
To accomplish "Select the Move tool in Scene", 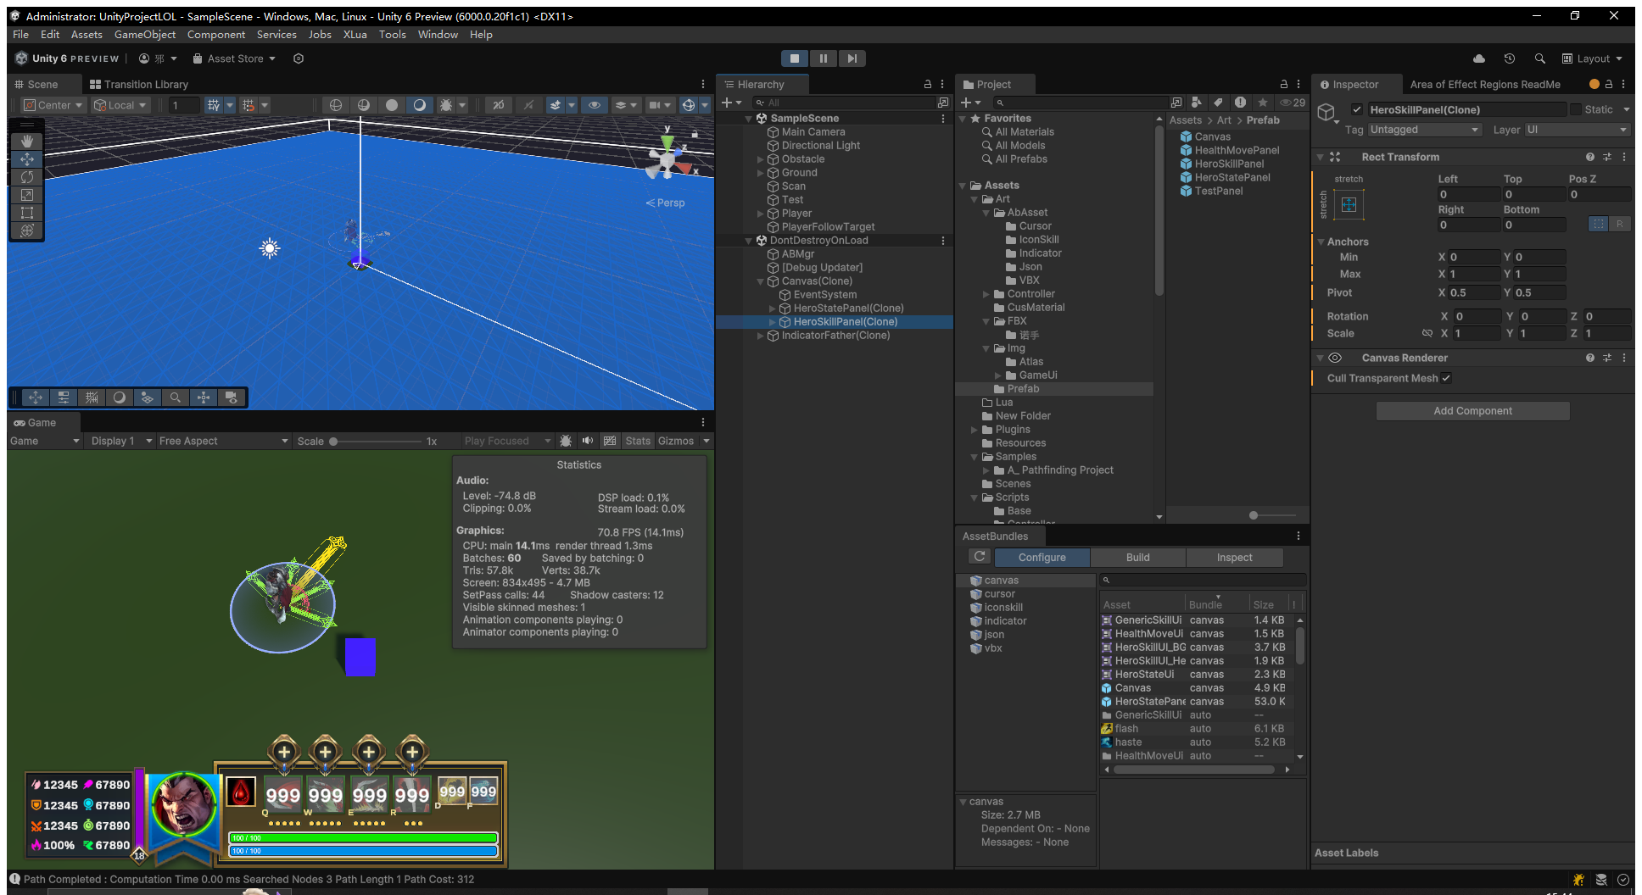I will click(x=27, y=158).
